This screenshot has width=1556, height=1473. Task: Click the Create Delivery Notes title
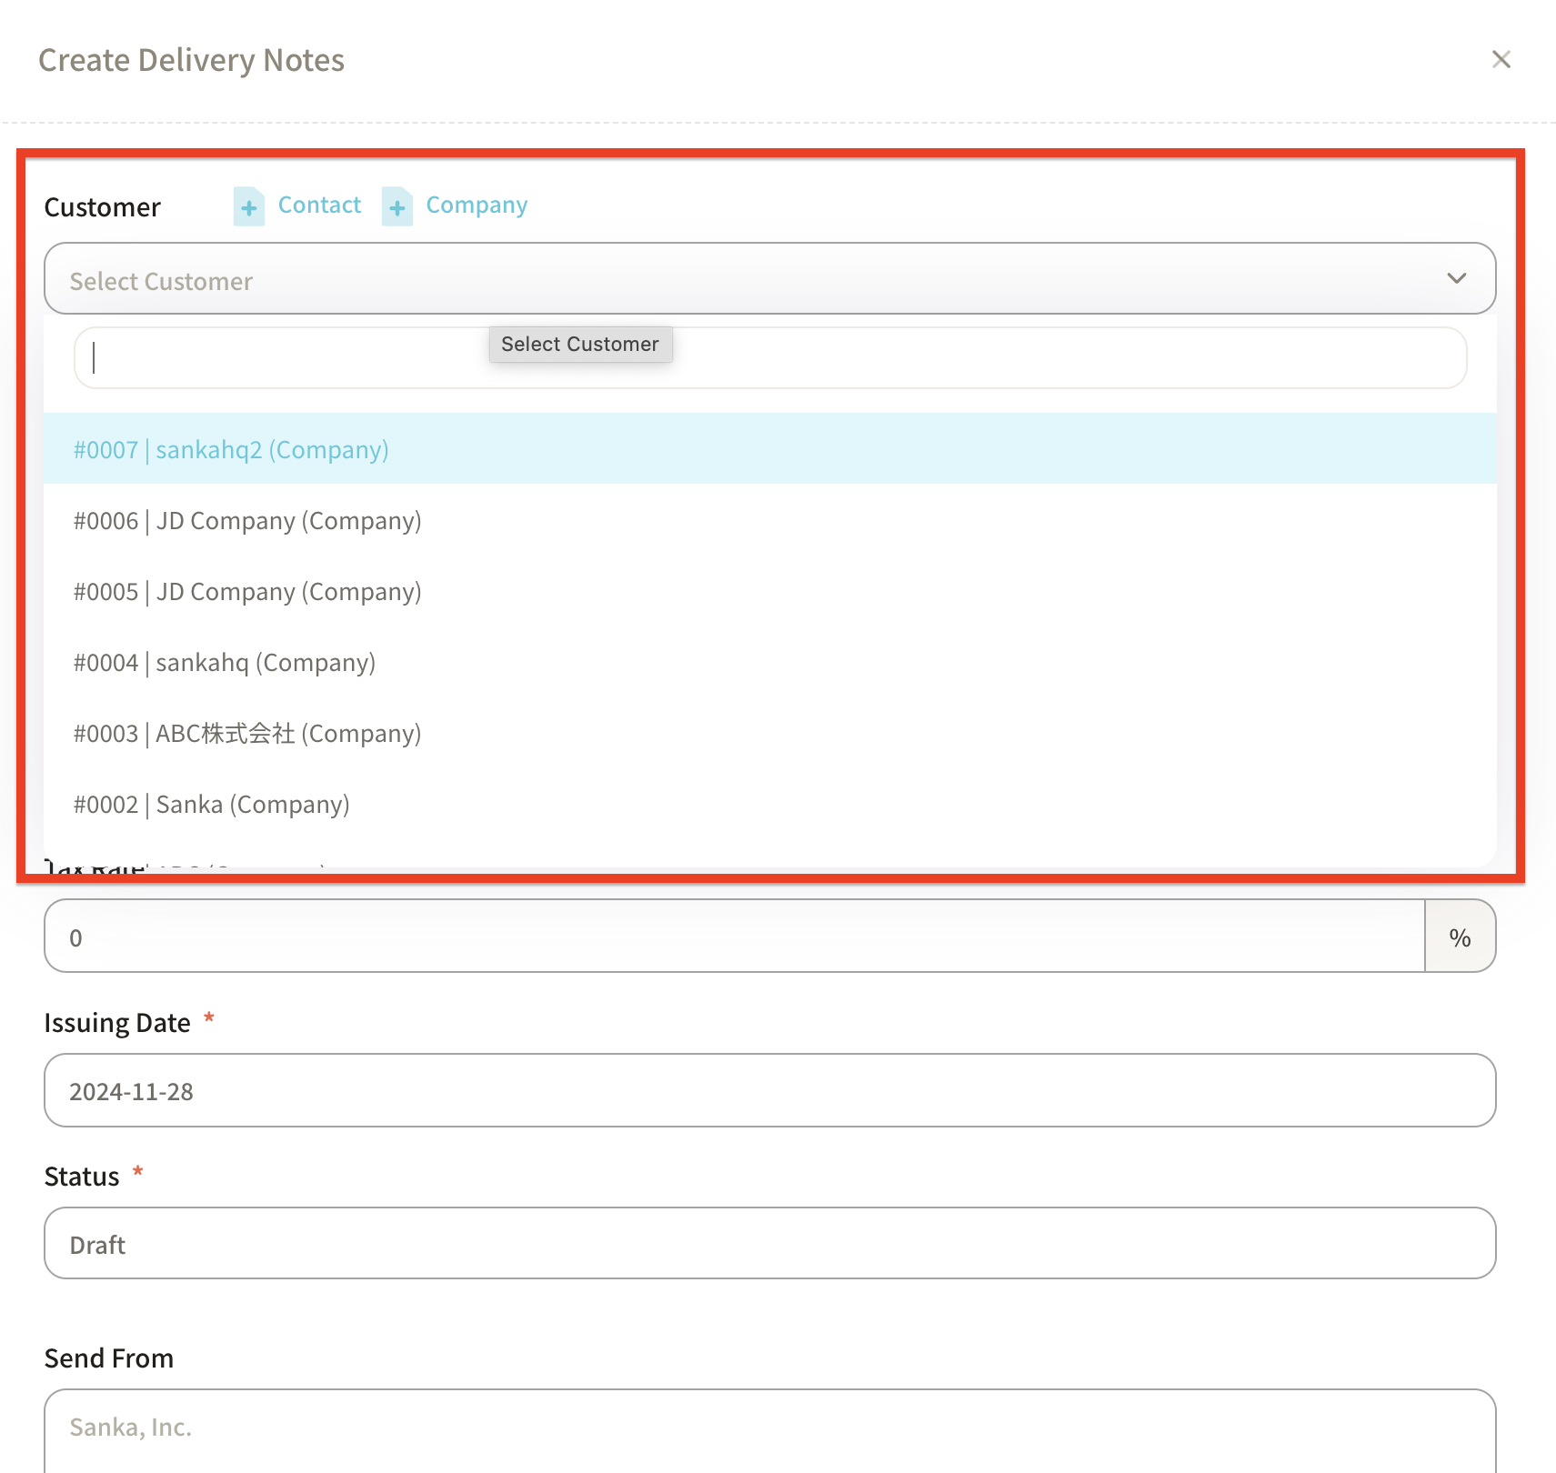[191, 60]
